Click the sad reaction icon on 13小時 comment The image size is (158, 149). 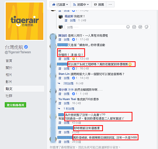[x=73, y=59]
